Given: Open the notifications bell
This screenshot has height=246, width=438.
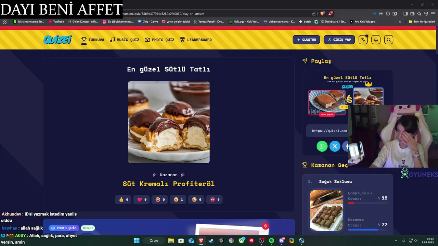Looking at the screenshot, I should 376,40.
